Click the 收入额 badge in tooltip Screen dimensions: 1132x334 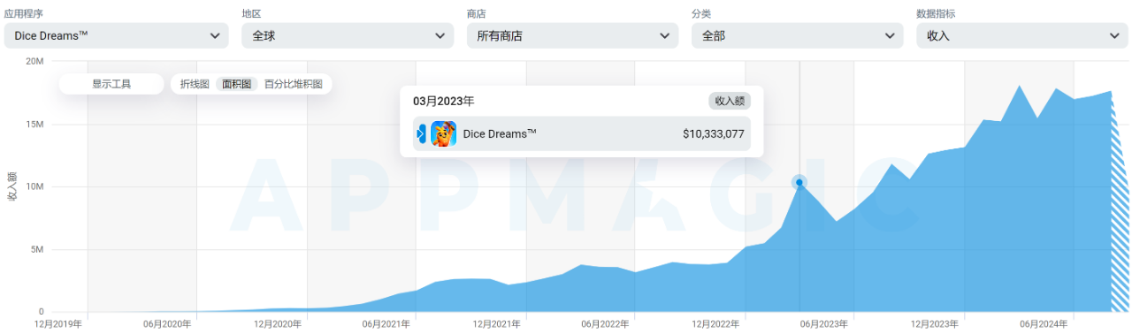point(730,101)
